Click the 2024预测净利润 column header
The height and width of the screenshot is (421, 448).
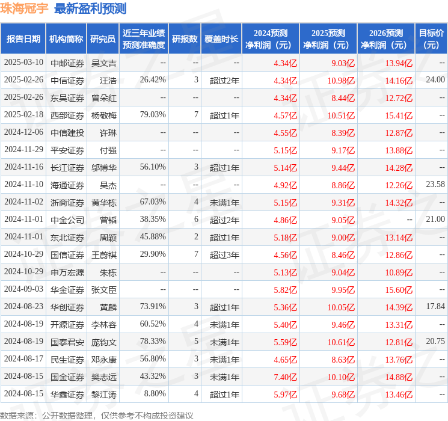tap(271, 39)
